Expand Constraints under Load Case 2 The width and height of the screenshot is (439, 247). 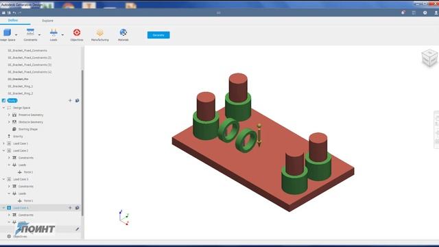tap(9, 158)
